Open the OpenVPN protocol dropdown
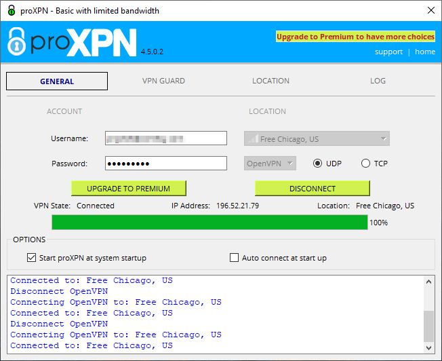Viewport: 442px width, 361px height. [270, 164]
